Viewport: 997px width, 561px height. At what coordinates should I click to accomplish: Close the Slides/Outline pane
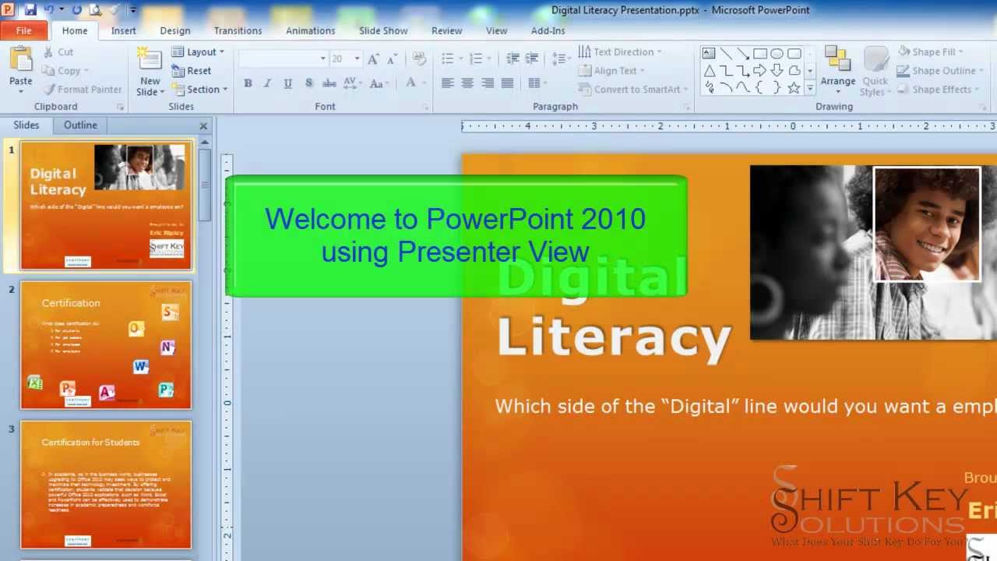coord(203,125)
